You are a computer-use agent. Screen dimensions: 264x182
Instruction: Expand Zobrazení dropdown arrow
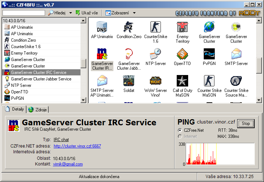tap(134, 13)
